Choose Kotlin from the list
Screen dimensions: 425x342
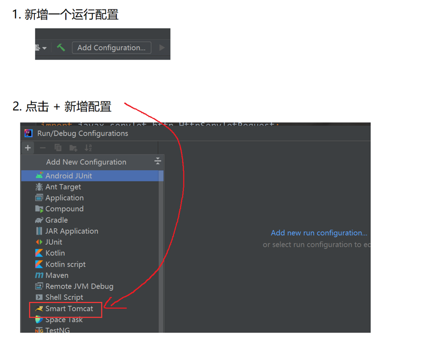[x=90, y=253]
